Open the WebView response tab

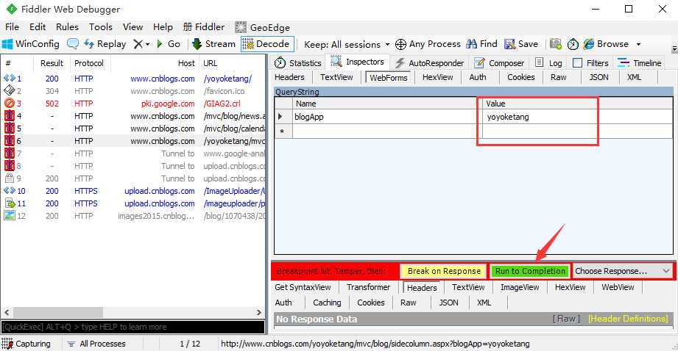pyautogui.click(x=618, y=287)
